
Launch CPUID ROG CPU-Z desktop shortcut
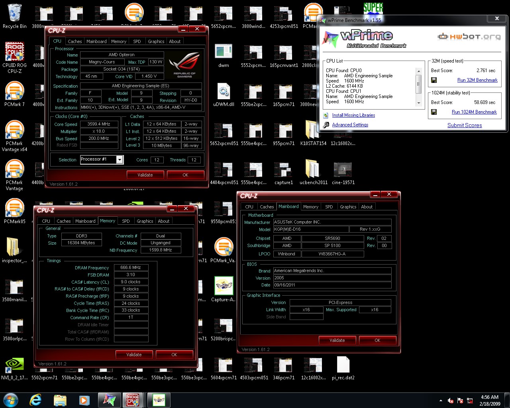pos(14,58)
